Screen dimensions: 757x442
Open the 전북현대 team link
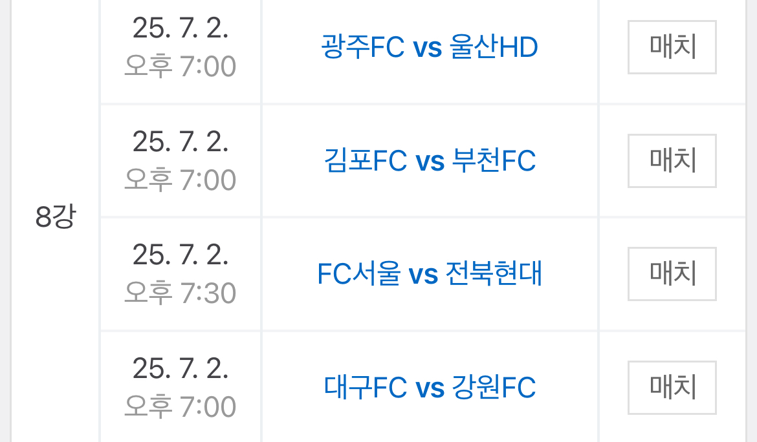point(494,274)
